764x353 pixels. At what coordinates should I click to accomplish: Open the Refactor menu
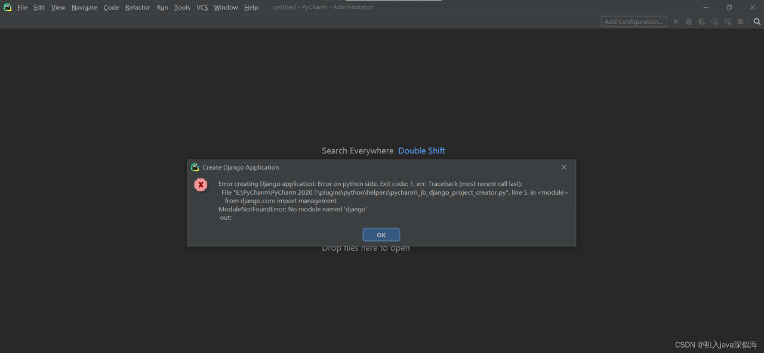(137, 7)
